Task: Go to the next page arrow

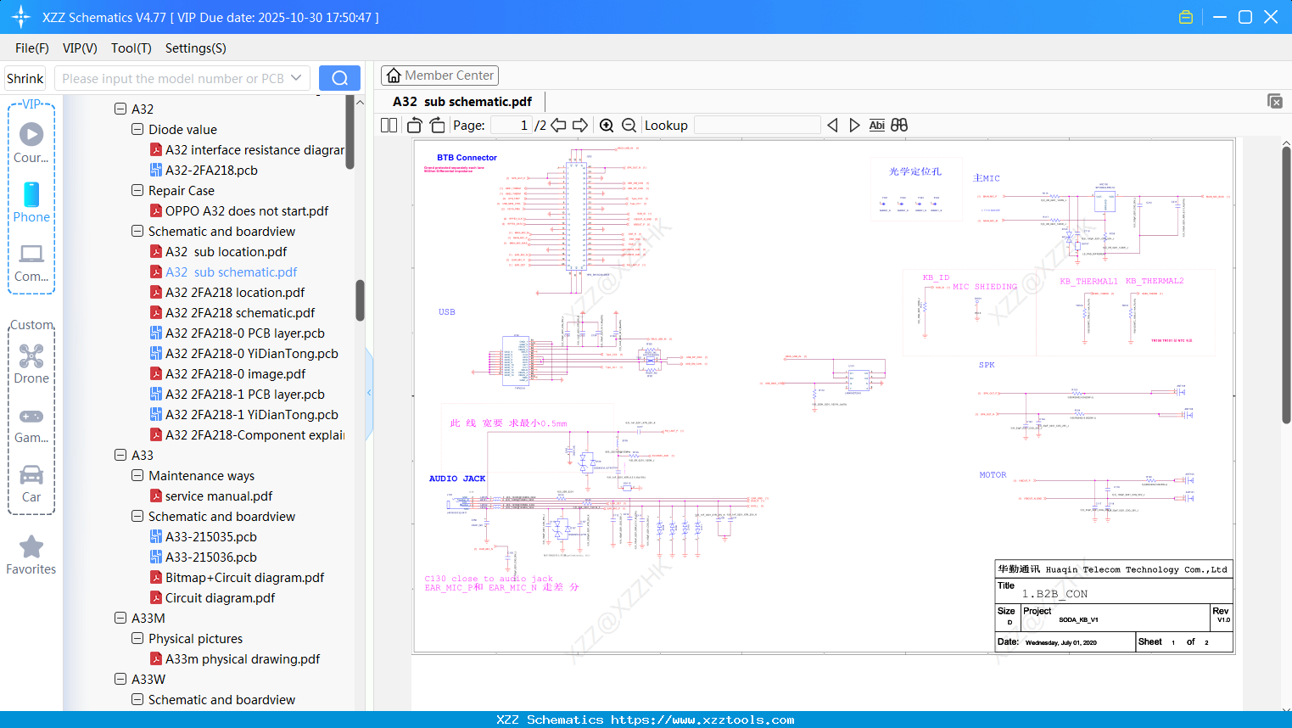Action: [x=580, y=126]
